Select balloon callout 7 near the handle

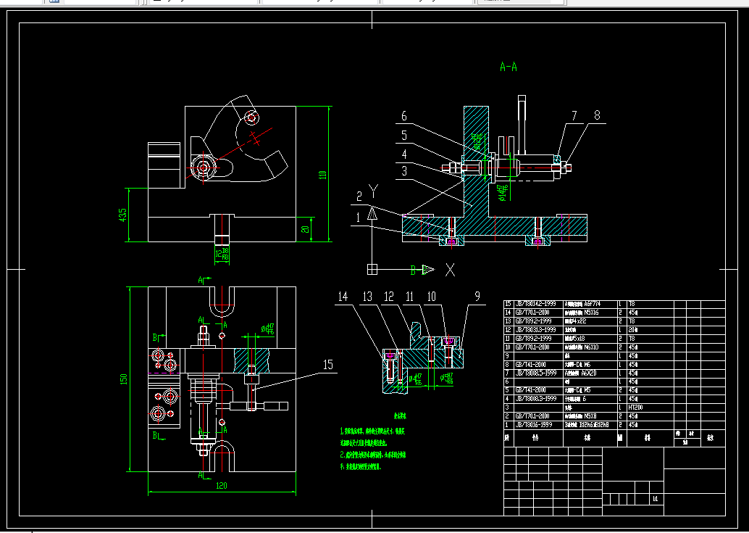point(574,116)
